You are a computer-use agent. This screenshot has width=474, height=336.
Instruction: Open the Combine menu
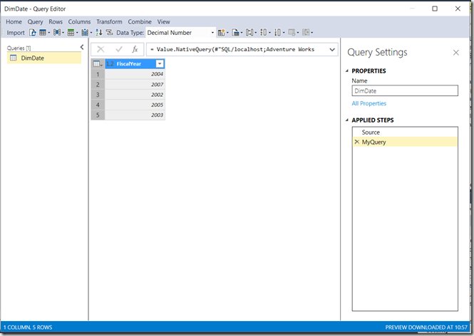pyautogui.click(x=140, y=22)
